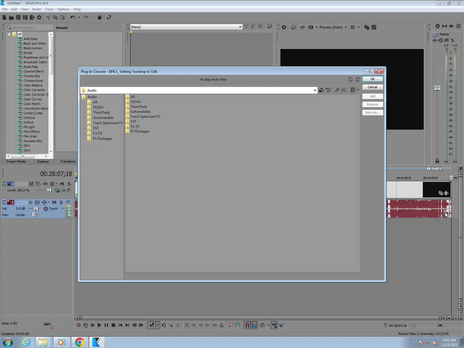Open a project with the folder icon
Viewport: 464px width, 348px height.
(x=11, y=17)
